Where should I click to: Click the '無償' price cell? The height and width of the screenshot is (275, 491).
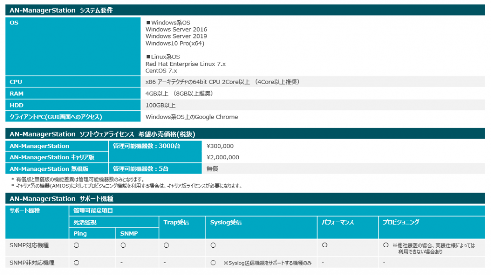point(212,169)
